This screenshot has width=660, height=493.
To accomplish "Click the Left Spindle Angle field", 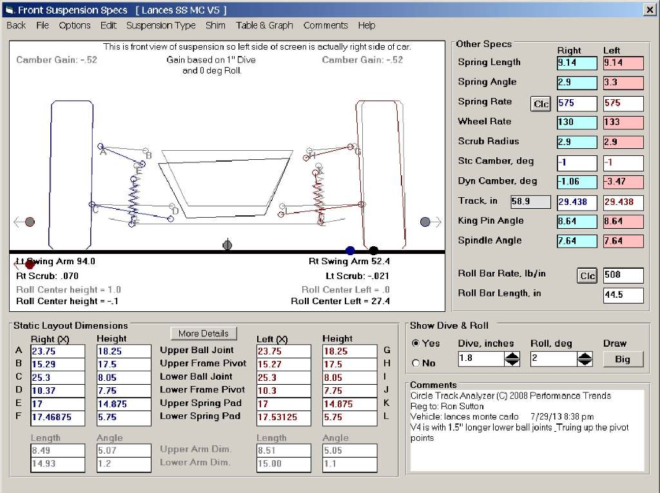I will tap(623, 241).
